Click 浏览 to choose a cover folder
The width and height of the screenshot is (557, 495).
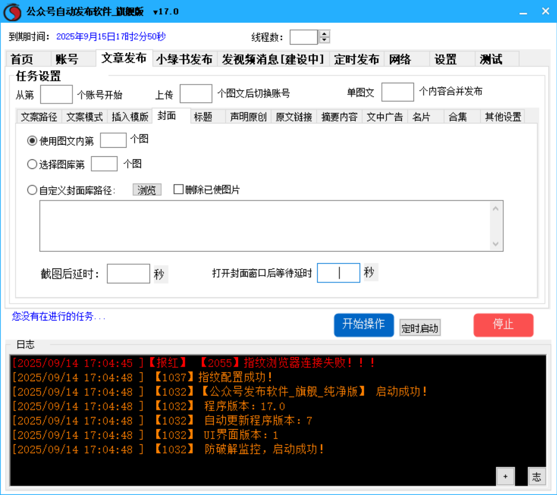click(147, 189)
